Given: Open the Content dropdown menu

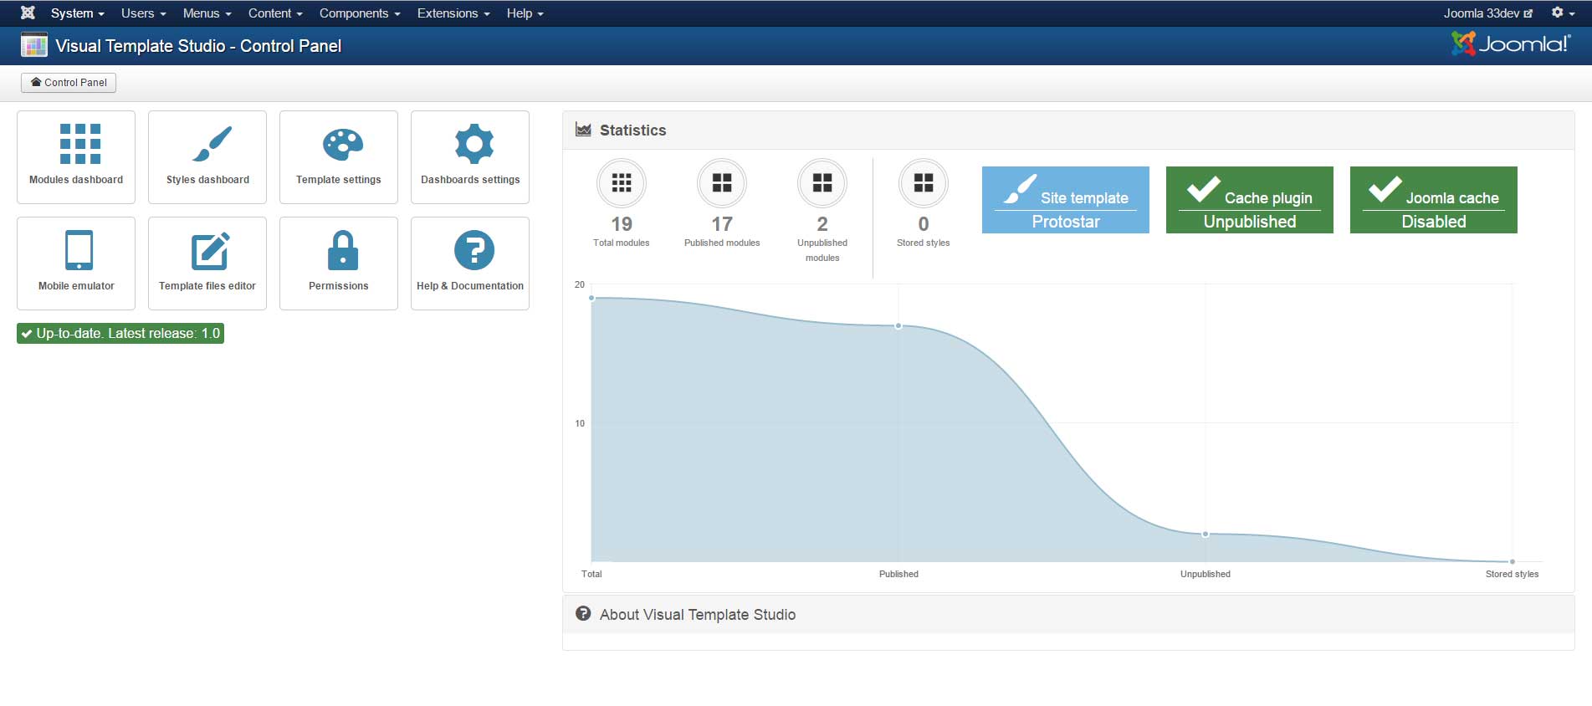Looking at the screenshot, I should (275, 13).
